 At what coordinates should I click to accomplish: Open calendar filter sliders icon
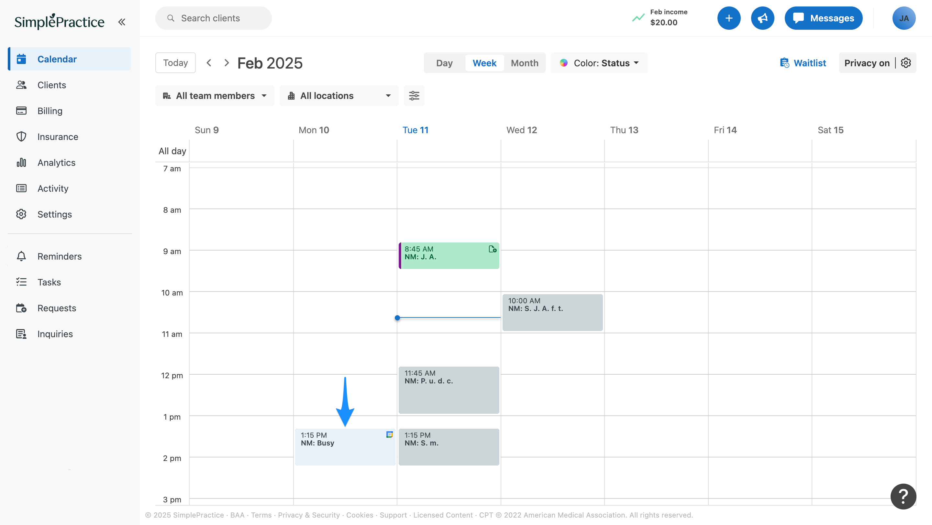[x=414, y=96]
